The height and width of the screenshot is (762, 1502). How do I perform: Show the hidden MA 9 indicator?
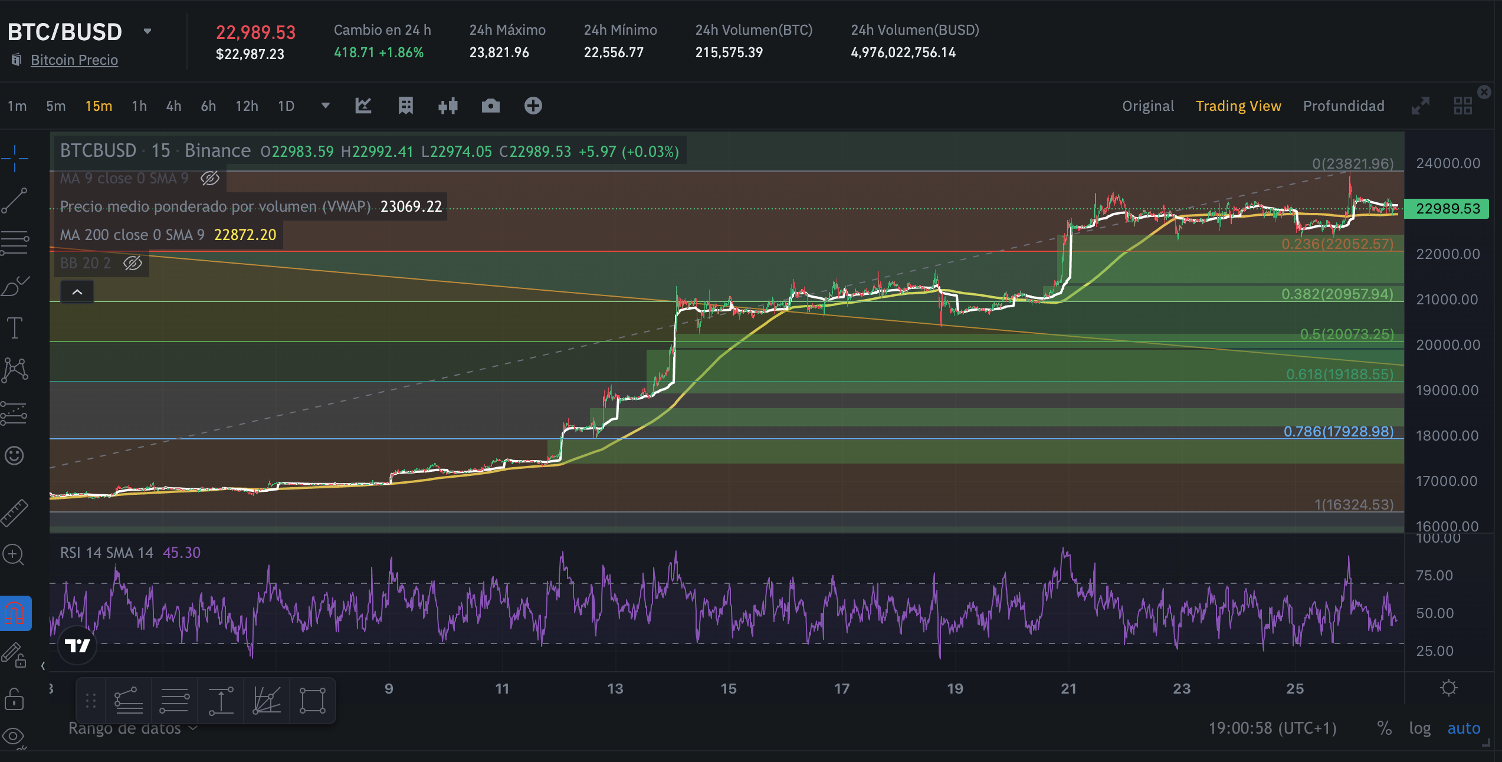tap(210, 178)
